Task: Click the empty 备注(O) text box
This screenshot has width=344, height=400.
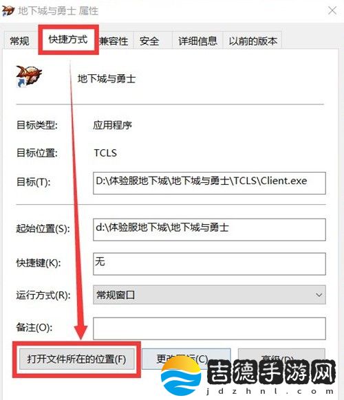Action: (209, 329)
